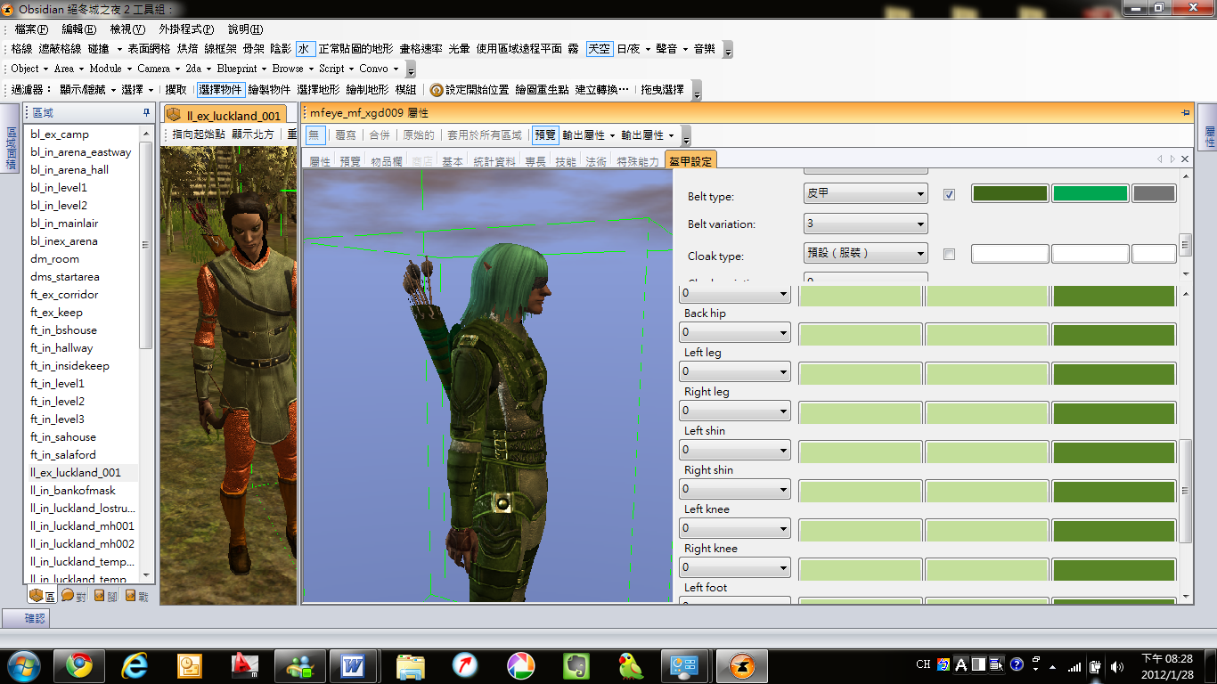Open the Right shin value dropdown
Screen dimensions: 1217x684
point(735,489)
